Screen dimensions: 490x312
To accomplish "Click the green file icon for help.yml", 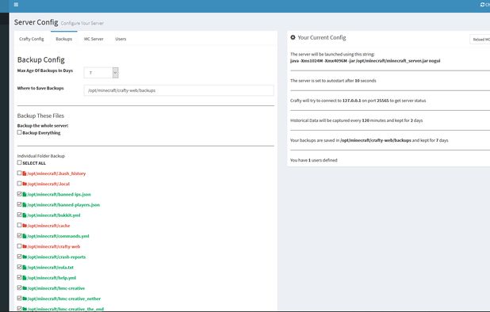I will (25, 278).
